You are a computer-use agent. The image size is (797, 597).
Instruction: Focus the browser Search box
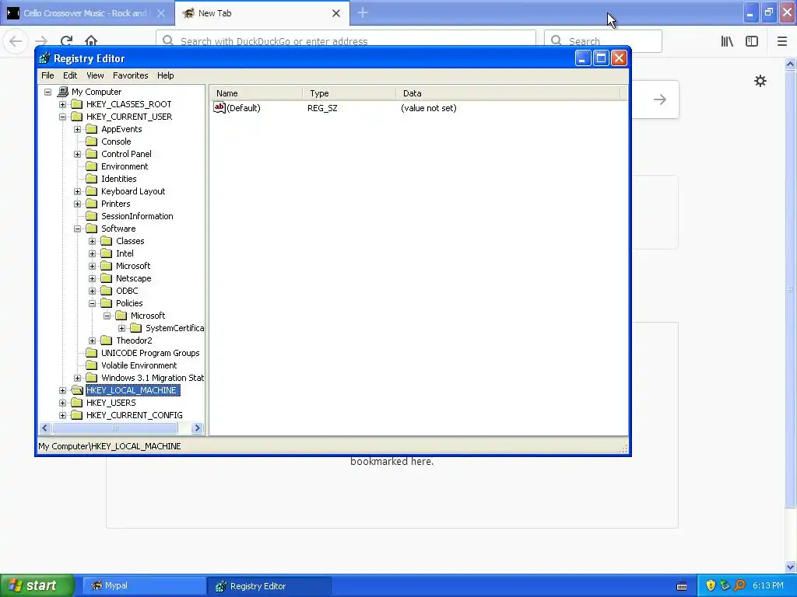pos(603,41)
